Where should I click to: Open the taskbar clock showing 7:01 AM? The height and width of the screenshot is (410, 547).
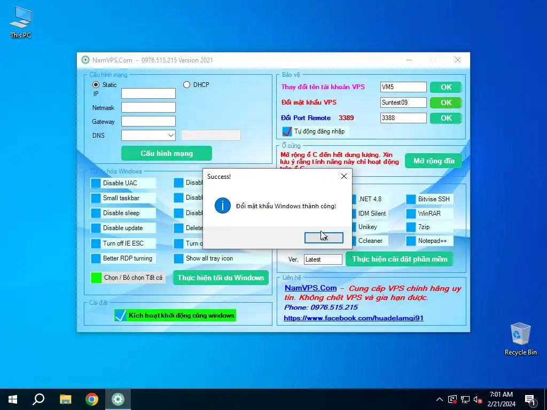coord(501,399)
